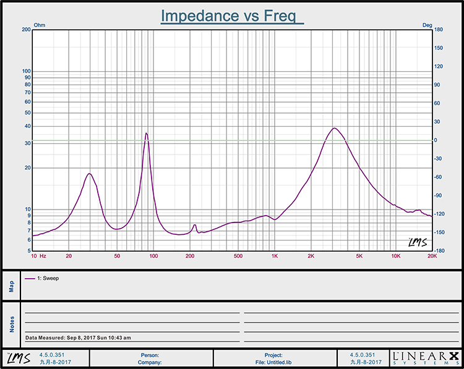Click the '0' value on Deg axis

coord(436,140)
